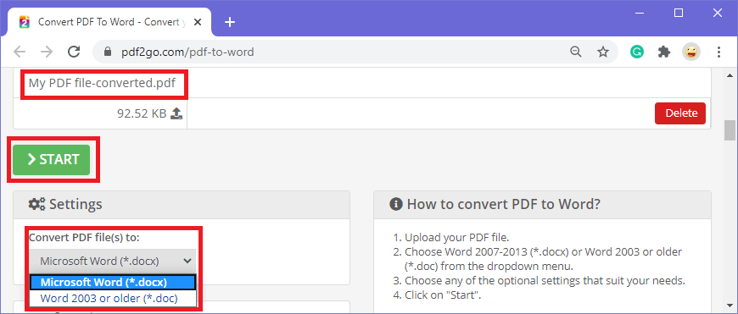The width and height of the screenshot is (738, 314).
Task: Open the zoom magnifier icon in address bar
Action: (x=576, y=52)
